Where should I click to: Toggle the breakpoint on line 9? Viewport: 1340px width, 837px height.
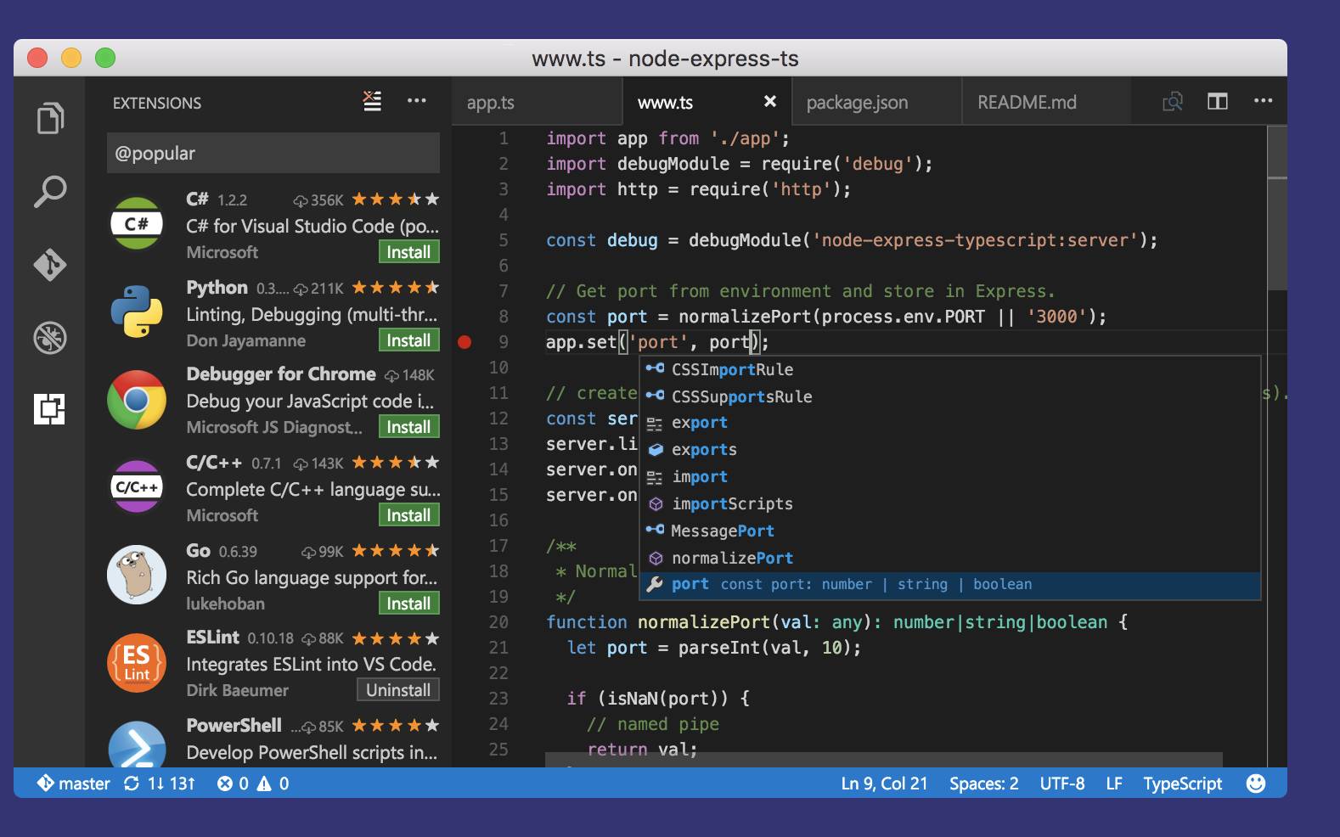tap(464, 342)
